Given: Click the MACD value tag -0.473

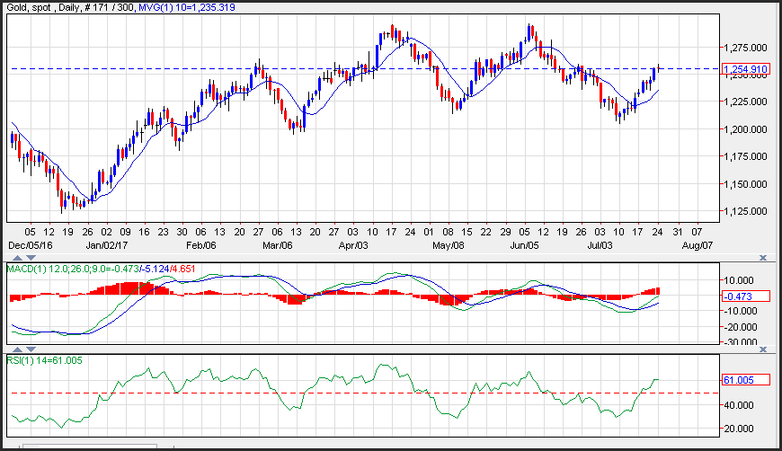Looking at the screenshot, I should (x=745, y=296).
